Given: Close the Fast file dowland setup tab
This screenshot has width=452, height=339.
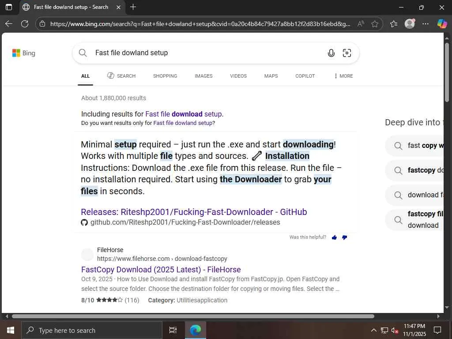Looking at the screenshot, I should pyautogui.click(x=118, y=7).
